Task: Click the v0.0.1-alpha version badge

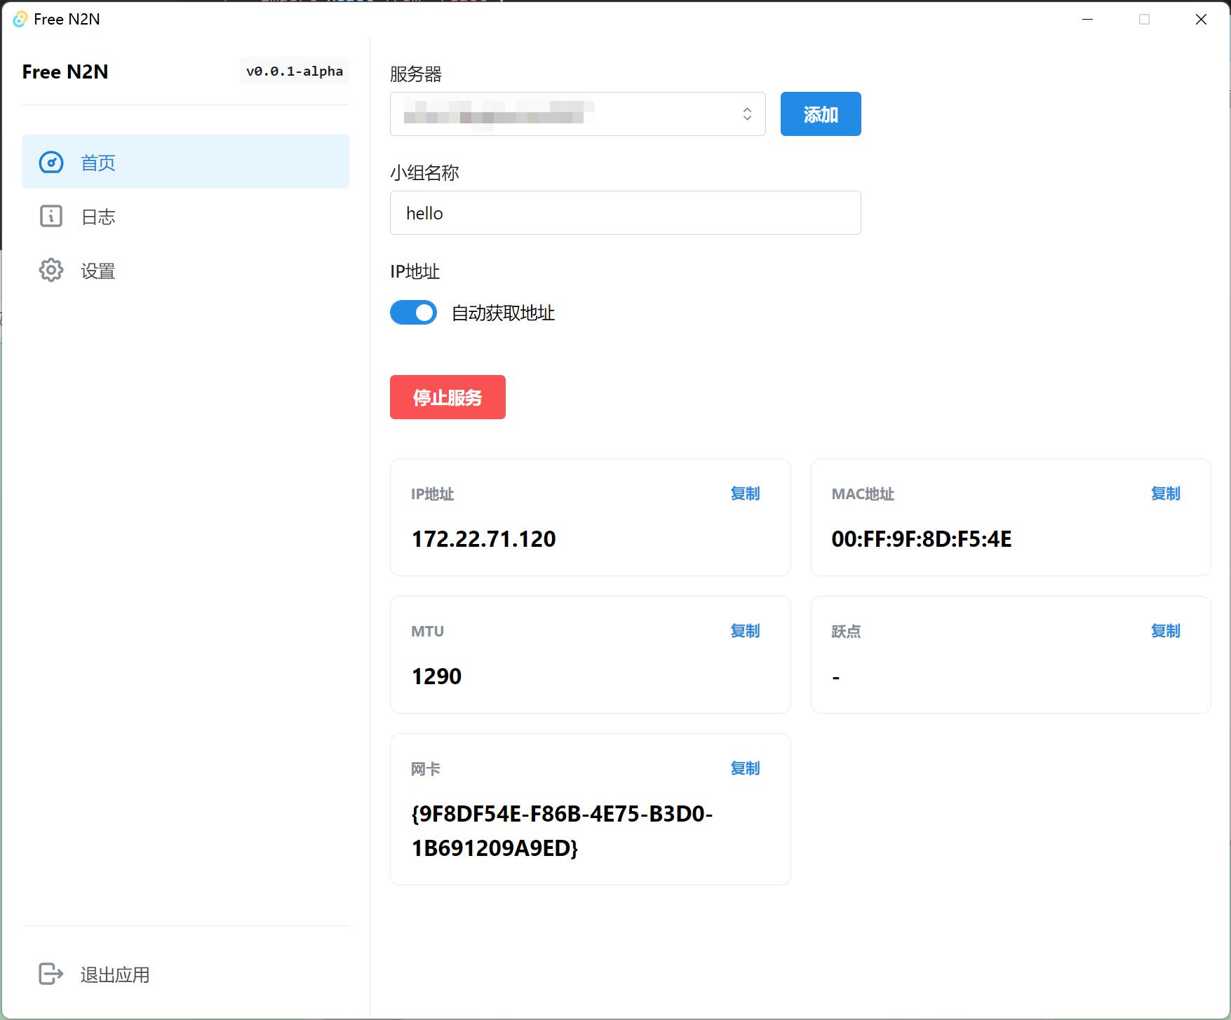Action: click(295, 71)
